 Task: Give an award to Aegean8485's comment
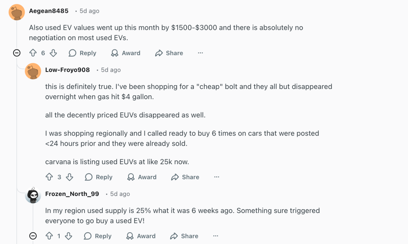pos(125,53)
